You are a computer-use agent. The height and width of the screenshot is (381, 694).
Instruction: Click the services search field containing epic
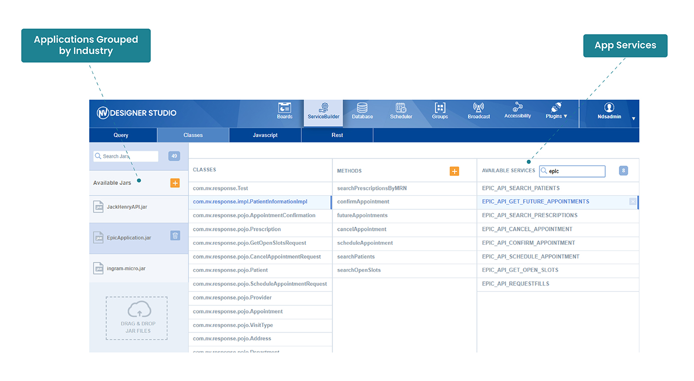pos(572,171)
